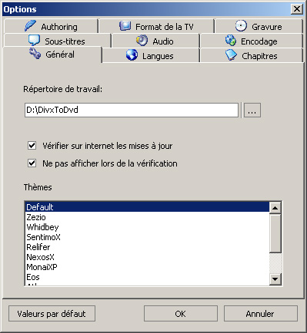307x333 pixels.
Task: Click the Annuler button
Action: click(x=260, y=314)
